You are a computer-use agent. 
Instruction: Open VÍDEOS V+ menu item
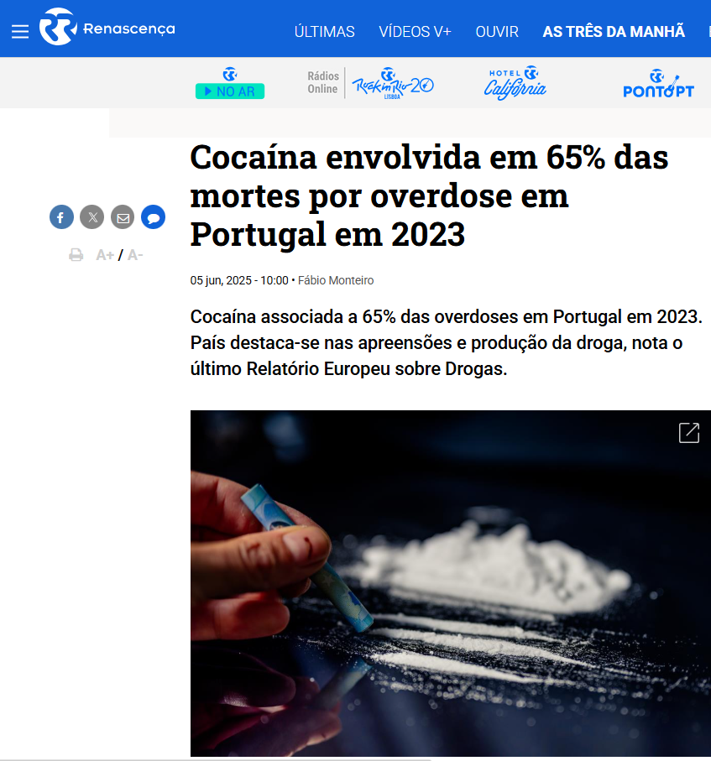pos(415,32)
